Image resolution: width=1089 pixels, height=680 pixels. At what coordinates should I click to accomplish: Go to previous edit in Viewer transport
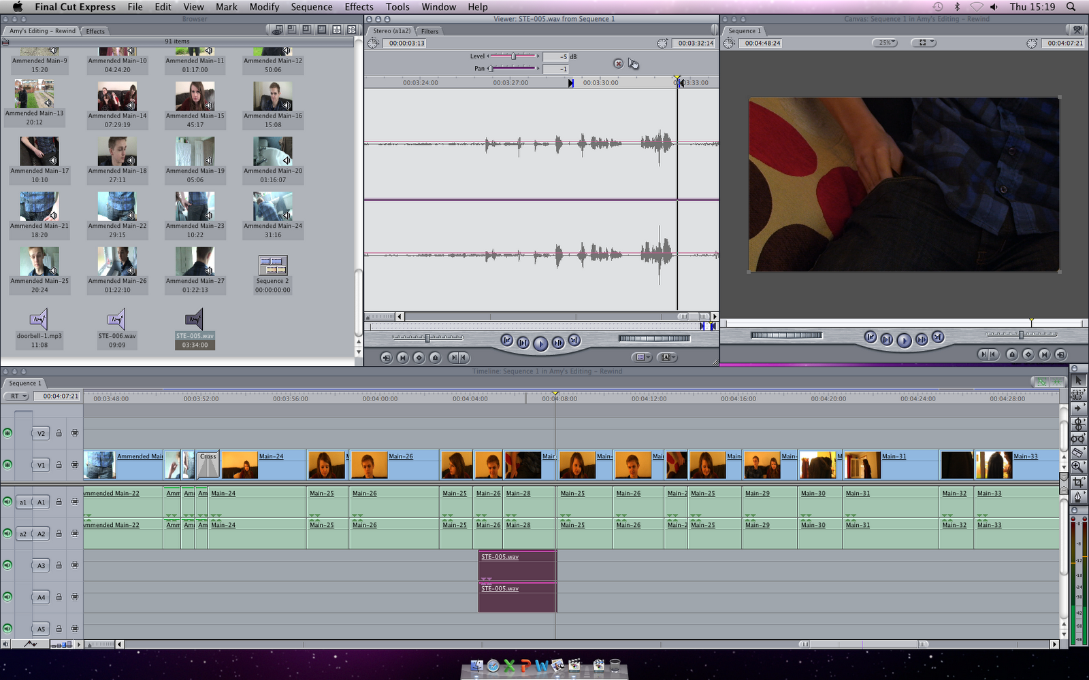click(506, 341)
